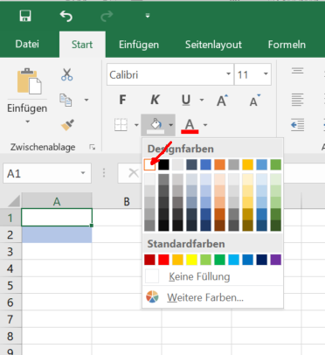
Task: Cut selection with the scissors icon
Action: 67,74
